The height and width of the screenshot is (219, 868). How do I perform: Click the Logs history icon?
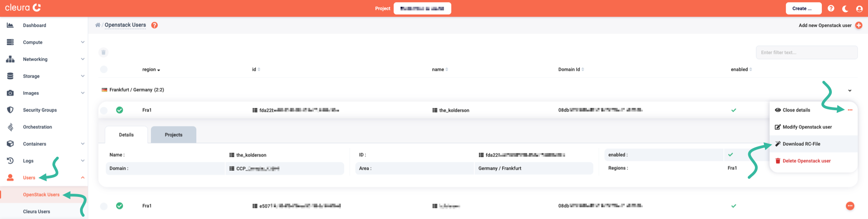(10, 161)
